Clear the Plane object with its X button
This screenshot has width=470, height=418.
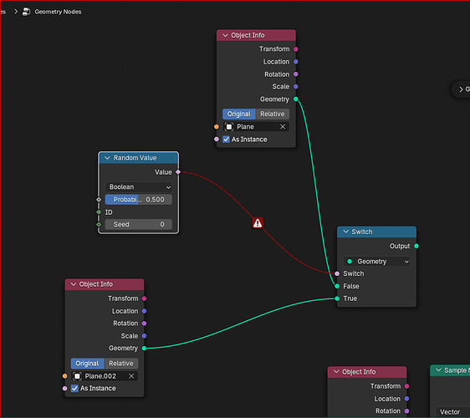[x=283, y=127]
